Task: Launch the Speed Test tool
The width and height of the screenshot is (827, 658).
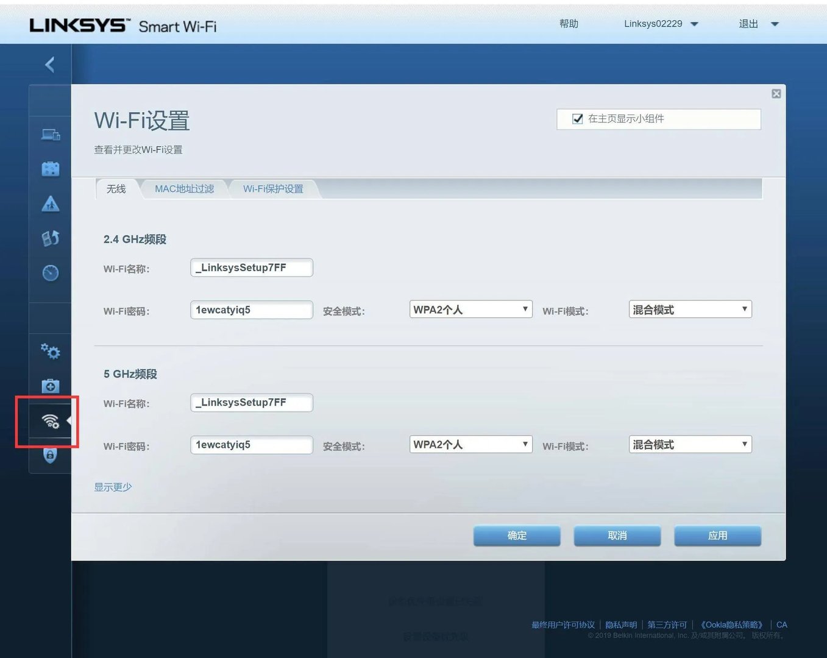Action: coord(51,273)
